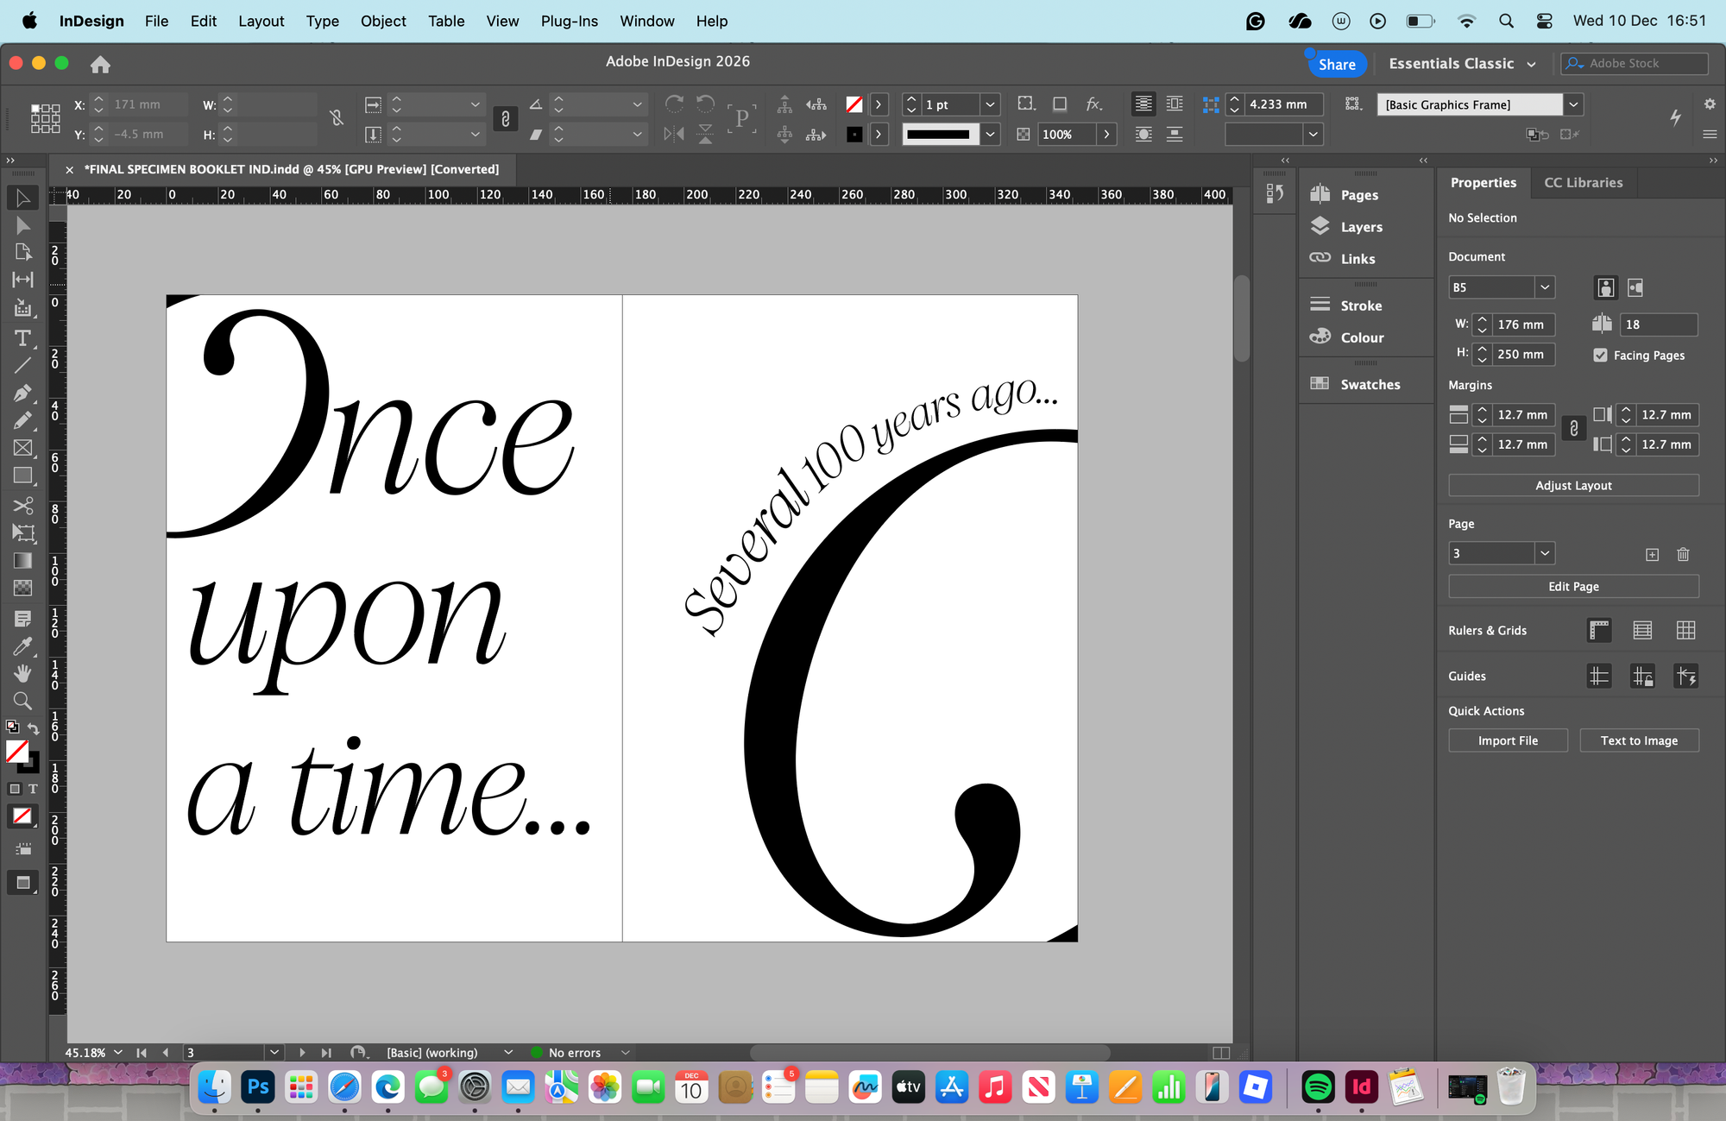The image size is (1726, 1121).
Task: Toggle constrain proportions for width and height
Action: point(337,118)
